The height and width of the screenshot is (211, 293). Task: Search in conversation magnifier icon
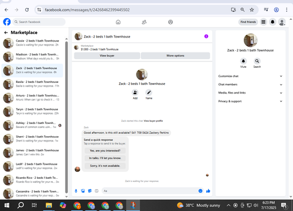(x=257, y=61)
